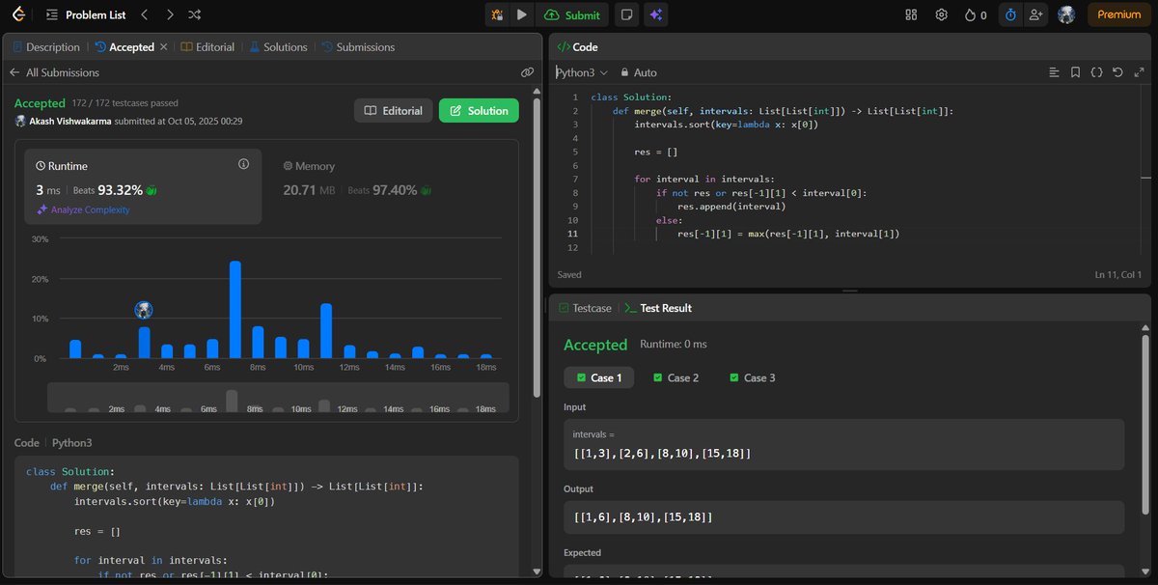Viewport: 1158px width, 585px height.
Task: Click Akash Vishwakarma author name
Action: [x=70, y=122]
